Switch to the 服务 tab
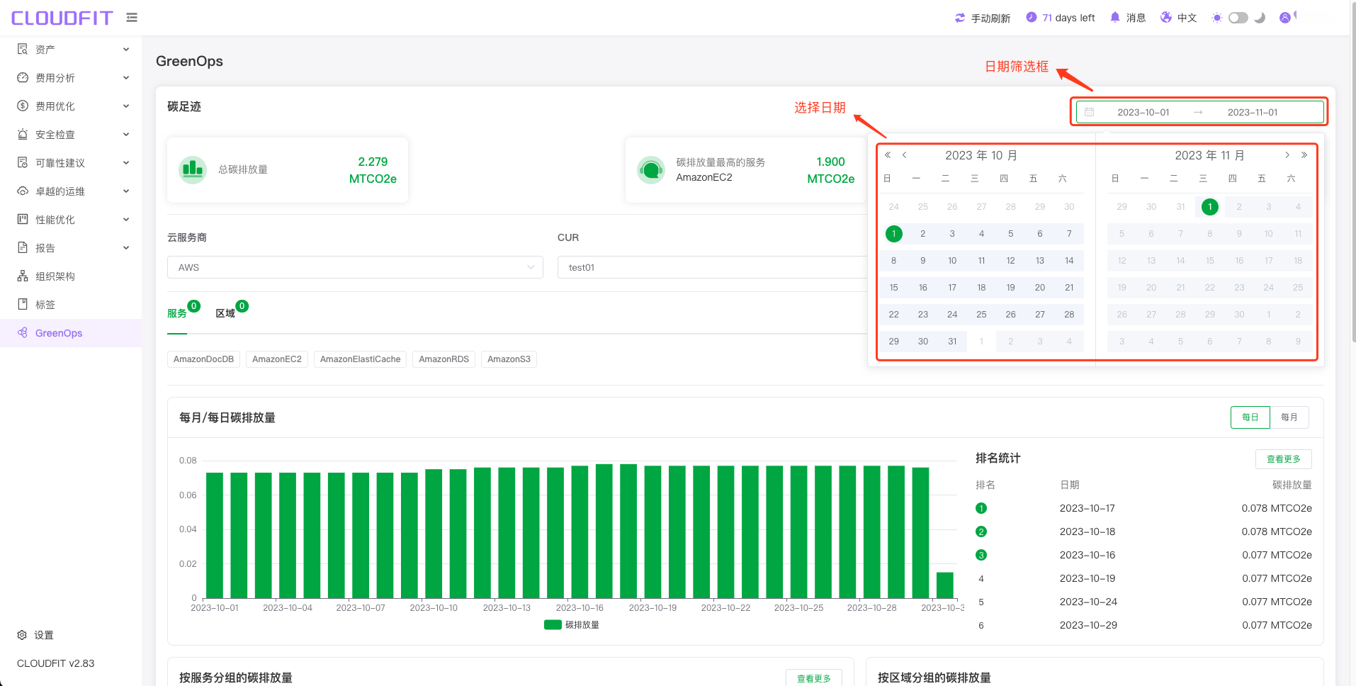 coord(177,313)
